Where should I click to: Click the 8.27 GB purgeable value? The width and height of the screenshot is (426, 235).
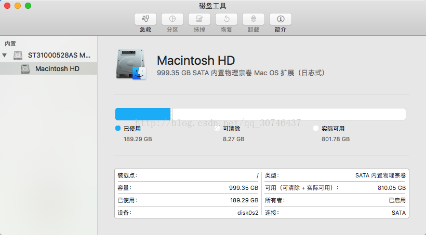pyautogui.click(x=234, y=139)
